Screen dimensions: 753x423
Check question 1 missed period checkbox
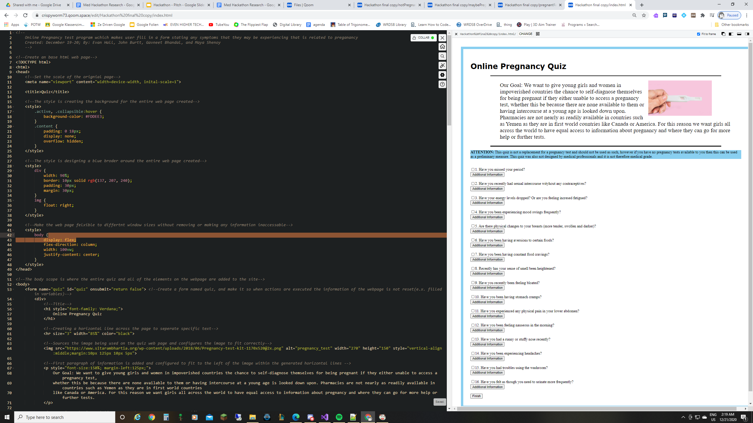(x=473, y=169)
